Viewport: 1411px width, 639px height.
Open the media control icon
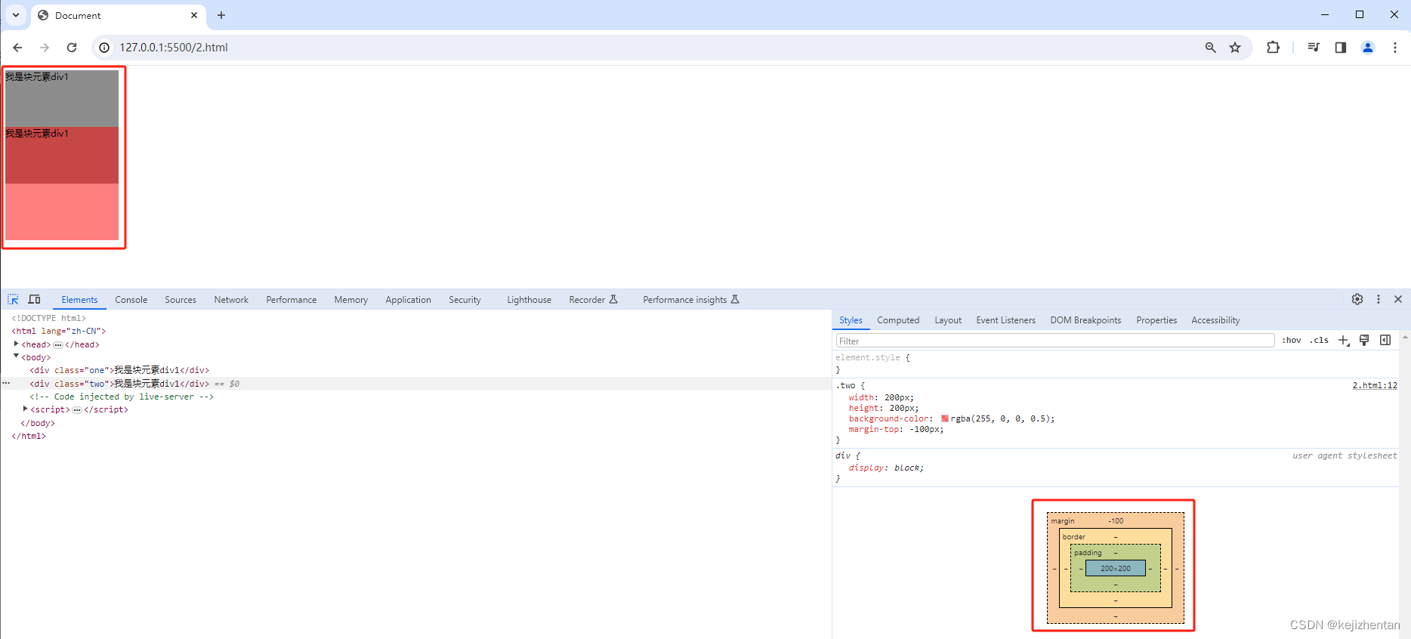pos(1314,48)
